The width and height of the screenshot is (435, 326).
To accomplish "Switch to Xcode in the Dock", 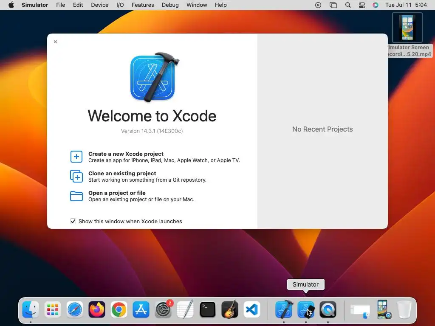I will coord(284,309).
